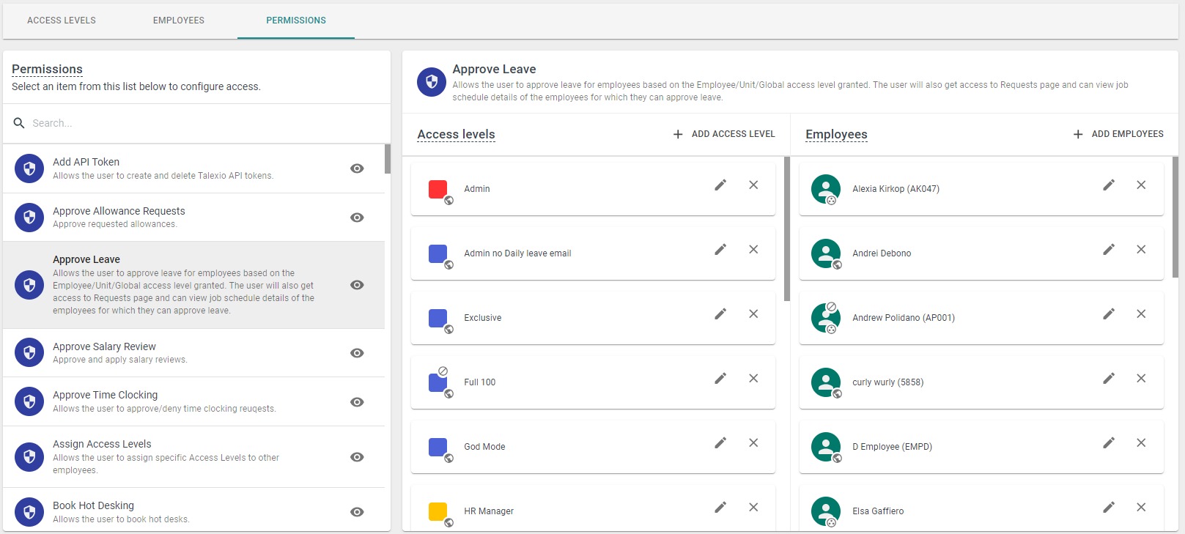Click the Permissions panel heading

click(47, 69)
